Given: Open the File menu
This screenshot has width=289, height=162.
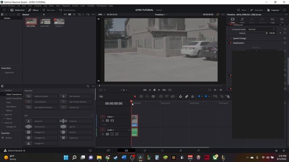Looking at the screenshot, I should (x=19, y=6).
